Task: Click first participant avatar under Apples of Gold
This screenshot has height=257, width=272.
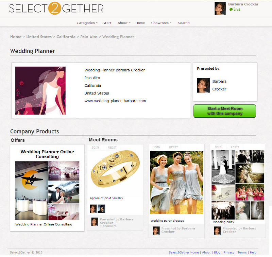Action: click(93, 209)
